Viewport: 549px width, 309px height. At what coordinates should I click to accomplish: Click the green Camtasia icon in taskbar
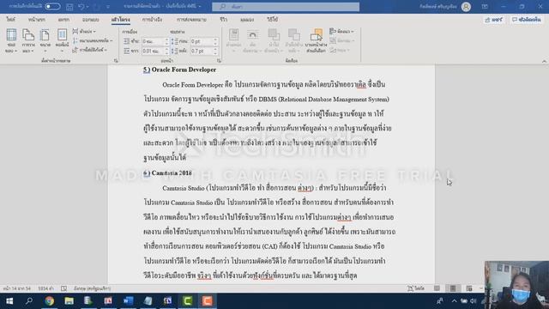(187, 301)
